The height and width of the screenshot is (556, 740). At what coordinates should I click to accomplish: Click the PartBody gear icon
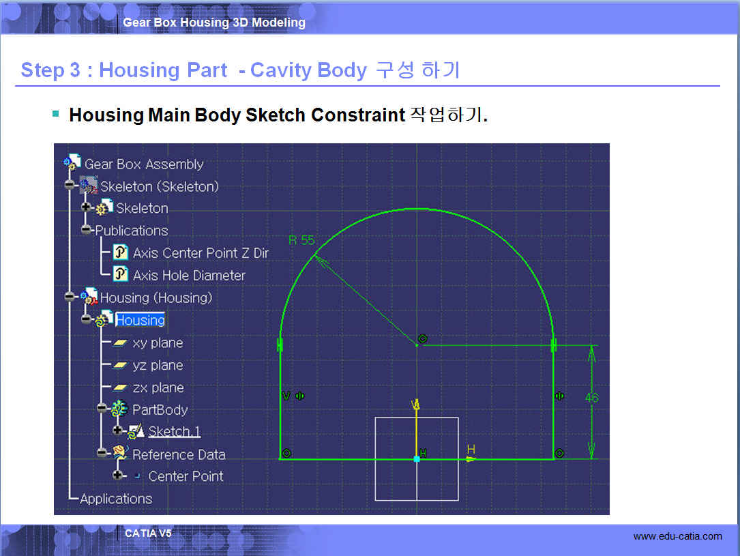click(119, 409)
